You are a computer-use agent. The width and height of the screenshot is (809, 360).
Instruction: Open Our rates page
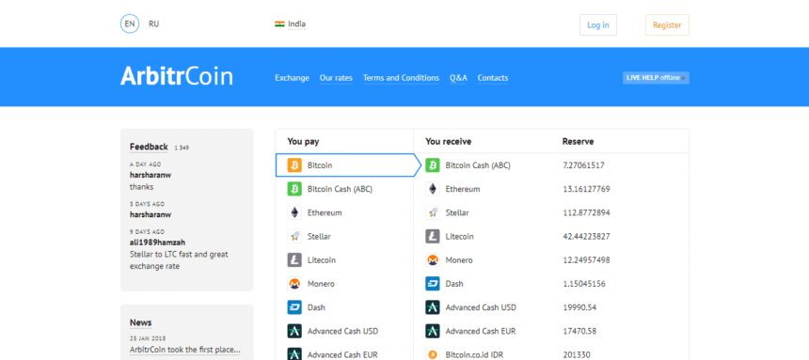coord(336,78)
